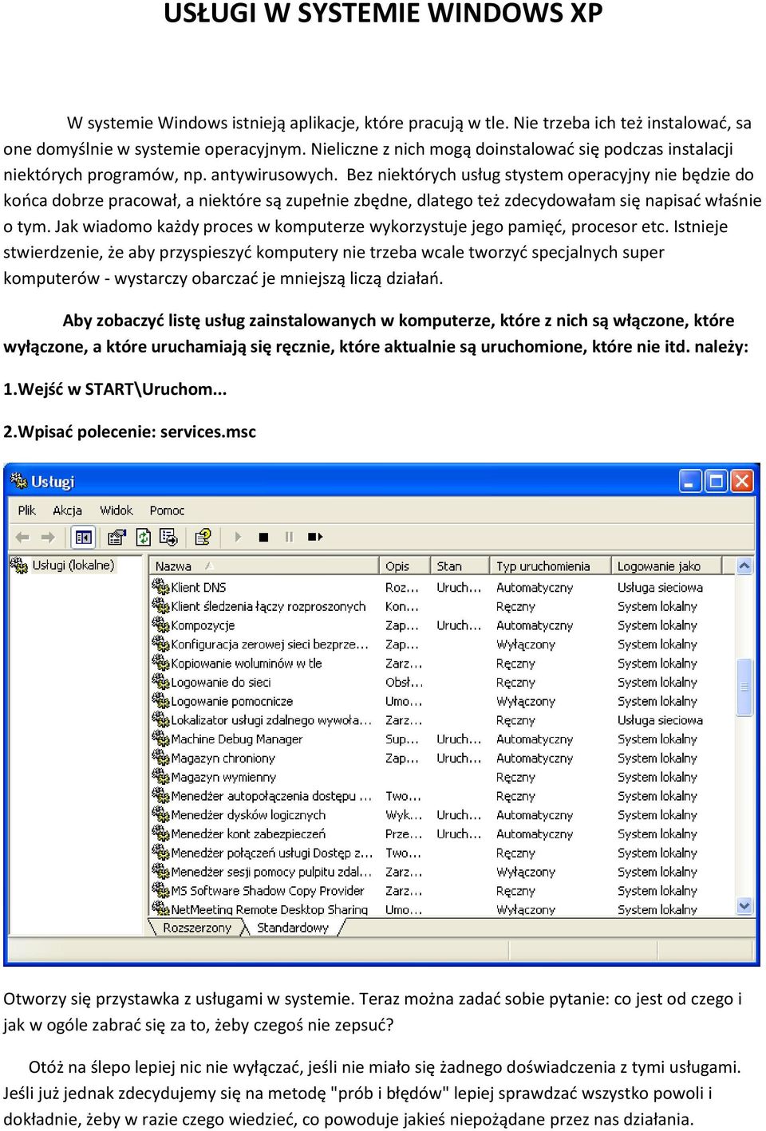766x1131 pixels.
Task: Select 'NetMeeting Remote Desktop Sharing' service name
Action: [270, 909]
